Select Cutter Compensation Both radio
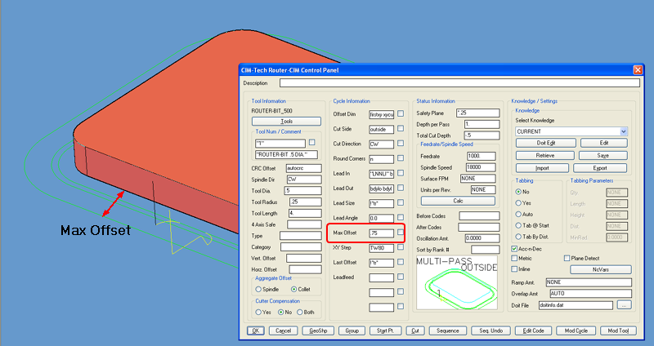The image size is (654, 346). [299, 313]
